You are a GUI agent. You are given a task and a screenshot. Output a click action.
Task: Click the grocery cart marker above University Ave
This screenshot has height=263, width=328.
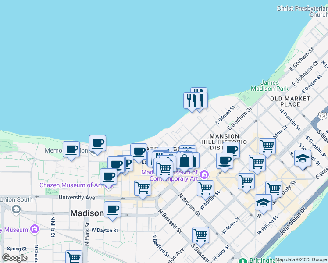[x=143, y=188]
